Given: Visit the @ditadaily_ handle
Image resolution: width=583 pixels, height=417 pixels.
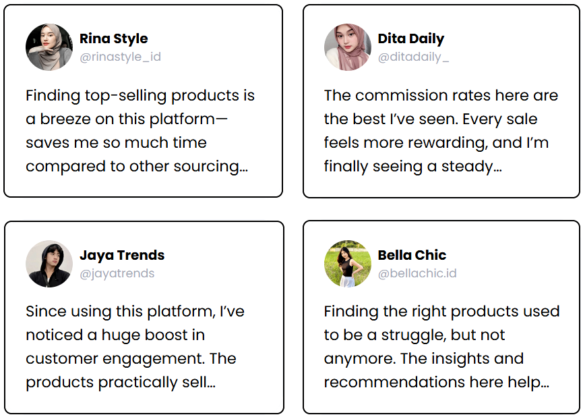Looking at the screenshot, I should 413,57.
